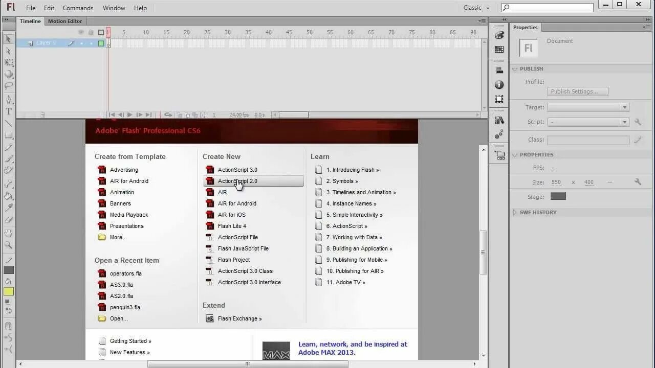Open the Library panel icon
This screenshot has width=655, height=368.
pyautogui.click(x=499, y=120)
